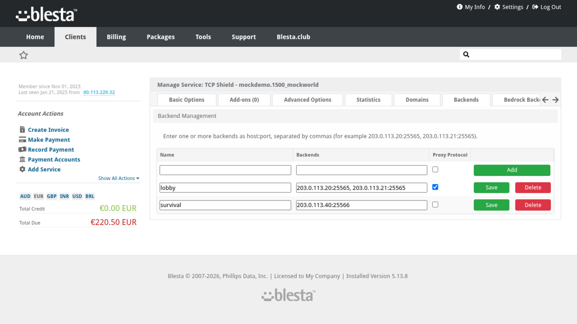Click the Log Out arrow icon
The image size is (577, 324).
click(535, 7)
